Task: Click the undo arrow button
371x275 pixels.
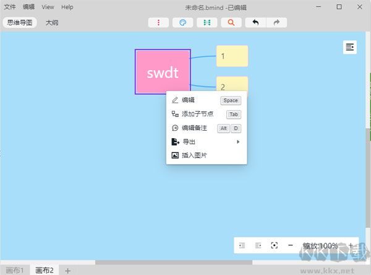Action: click(255, 22)
